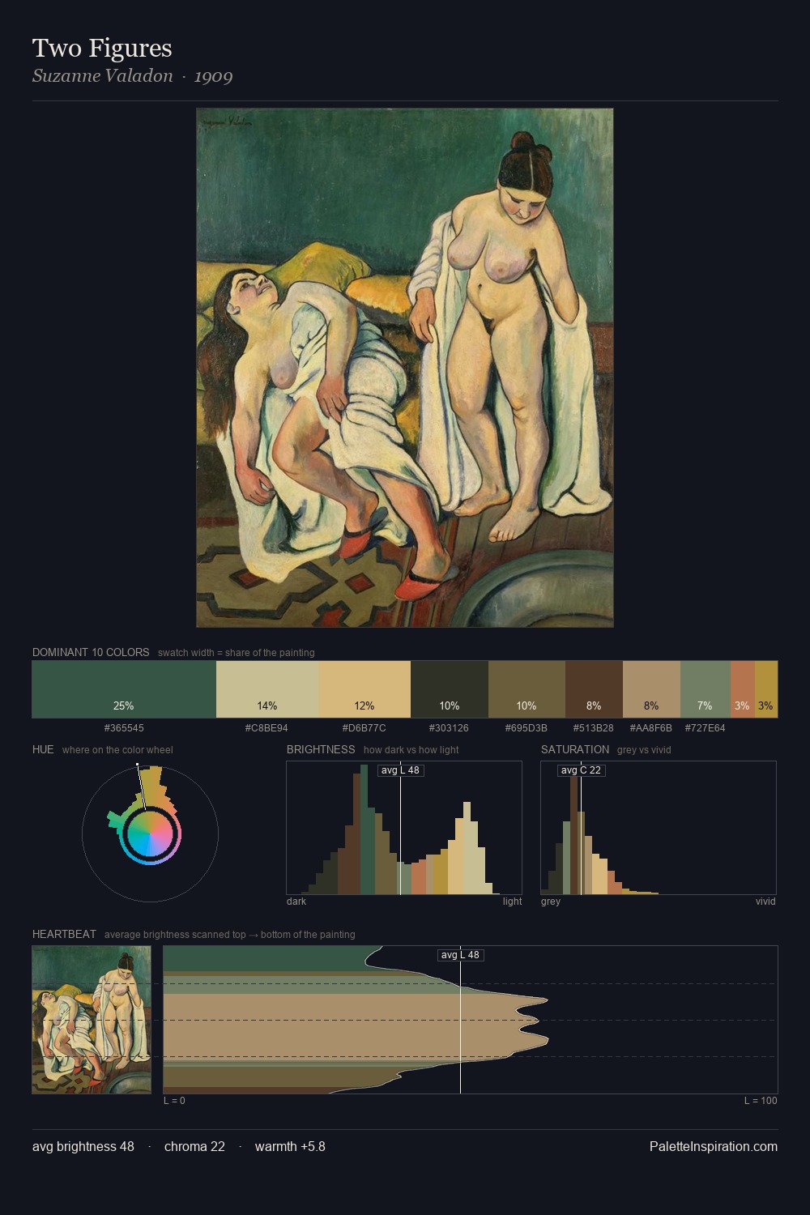Click the 'vivid' saturation axis label
The image size is (810, 1215).
[x=765, y=902]
